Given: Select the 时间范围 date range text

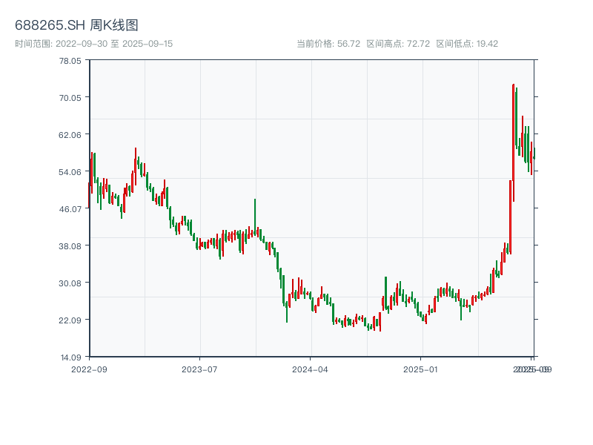Looking at the screenshot, I should (x=93, y=44).
